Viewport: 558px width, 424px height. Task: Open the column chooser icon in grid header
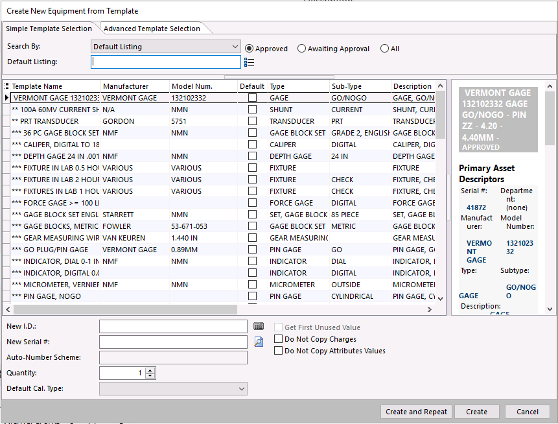(x=6, y=86)
